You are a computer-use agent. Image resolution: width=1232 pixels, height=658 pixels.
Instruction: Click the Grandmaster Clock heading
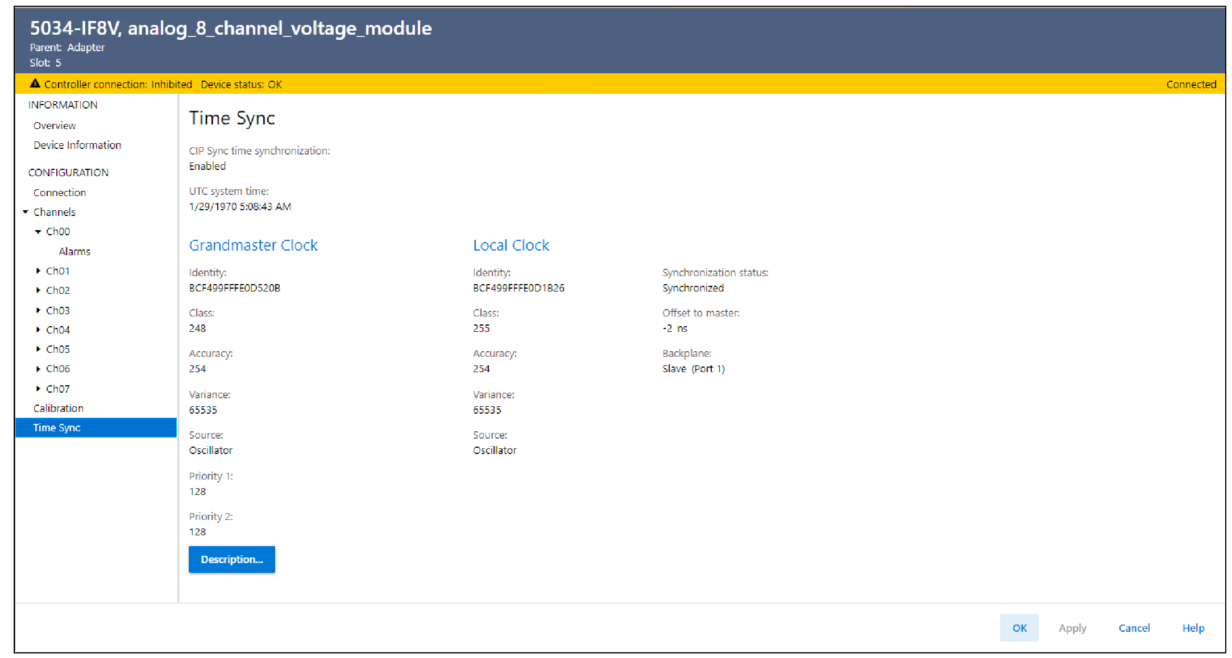[254, 245]
